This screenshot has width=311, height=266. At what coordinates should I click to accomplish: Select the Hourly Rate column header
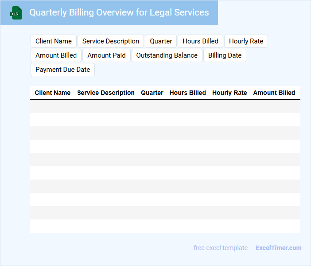[229, 93]
